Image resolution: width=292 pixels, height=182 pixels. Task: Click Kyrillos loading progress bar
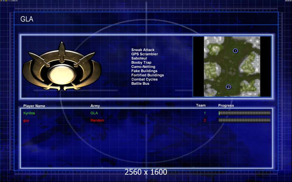click(244, 113)
